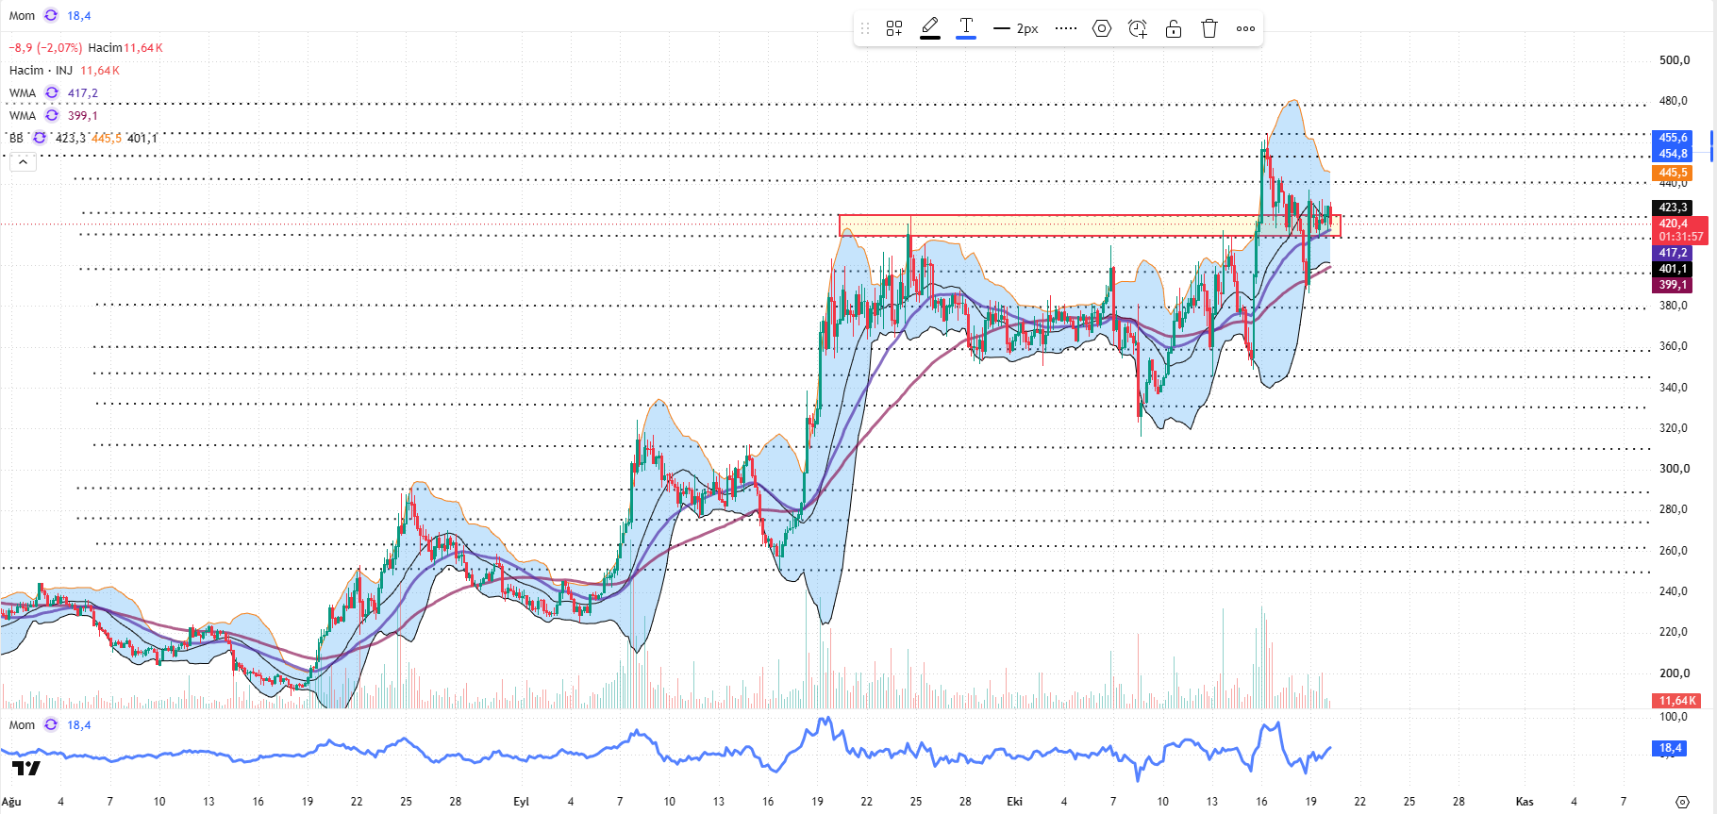Open the dotted line style dropdown
The height and width of the screenshot is (814, 1717).
1066,28
